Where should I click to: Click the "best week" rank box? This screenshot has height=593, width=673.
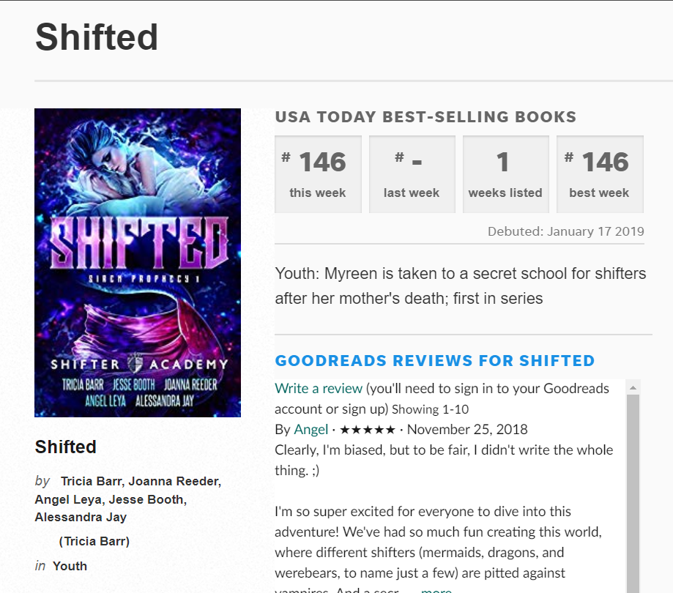tap(599, 174)
